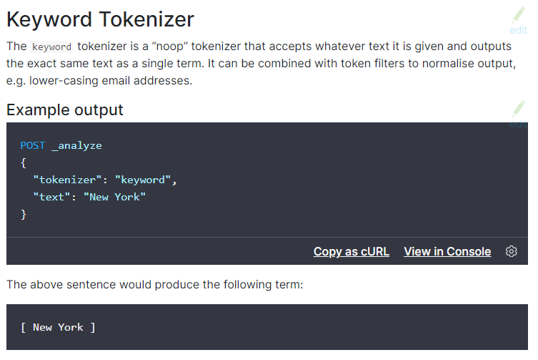Open View in Console link
The image size is (538, 360).
pos(447,251)
